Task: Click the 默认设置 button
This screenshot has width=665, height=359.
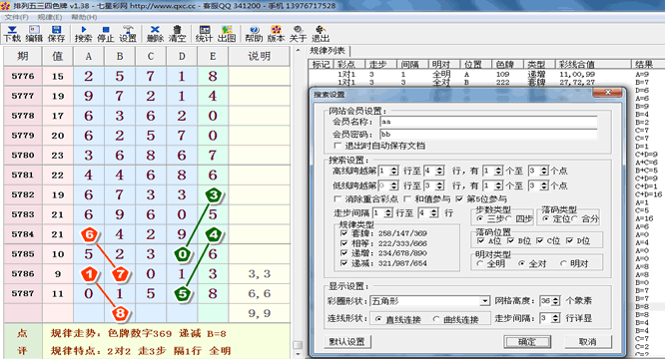Action: click(347, 342)
